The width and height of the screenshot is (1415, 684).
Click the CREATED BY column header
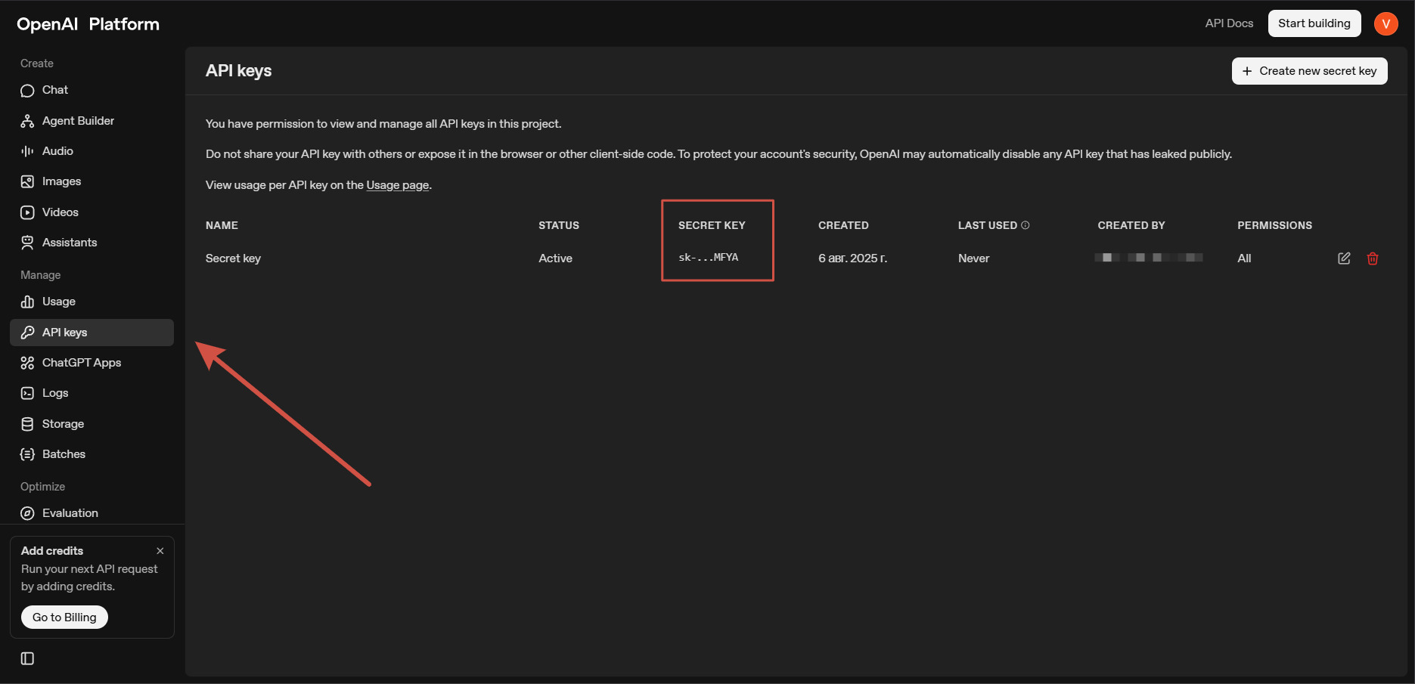click(1131, 225)
